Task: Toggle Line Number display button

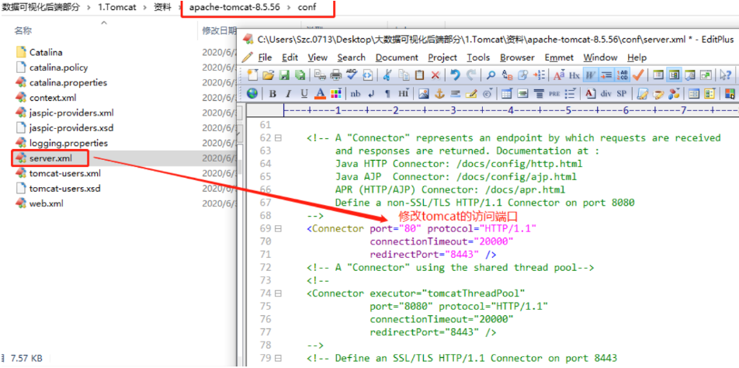Action: pyautogui.click(x=622, y=75)
